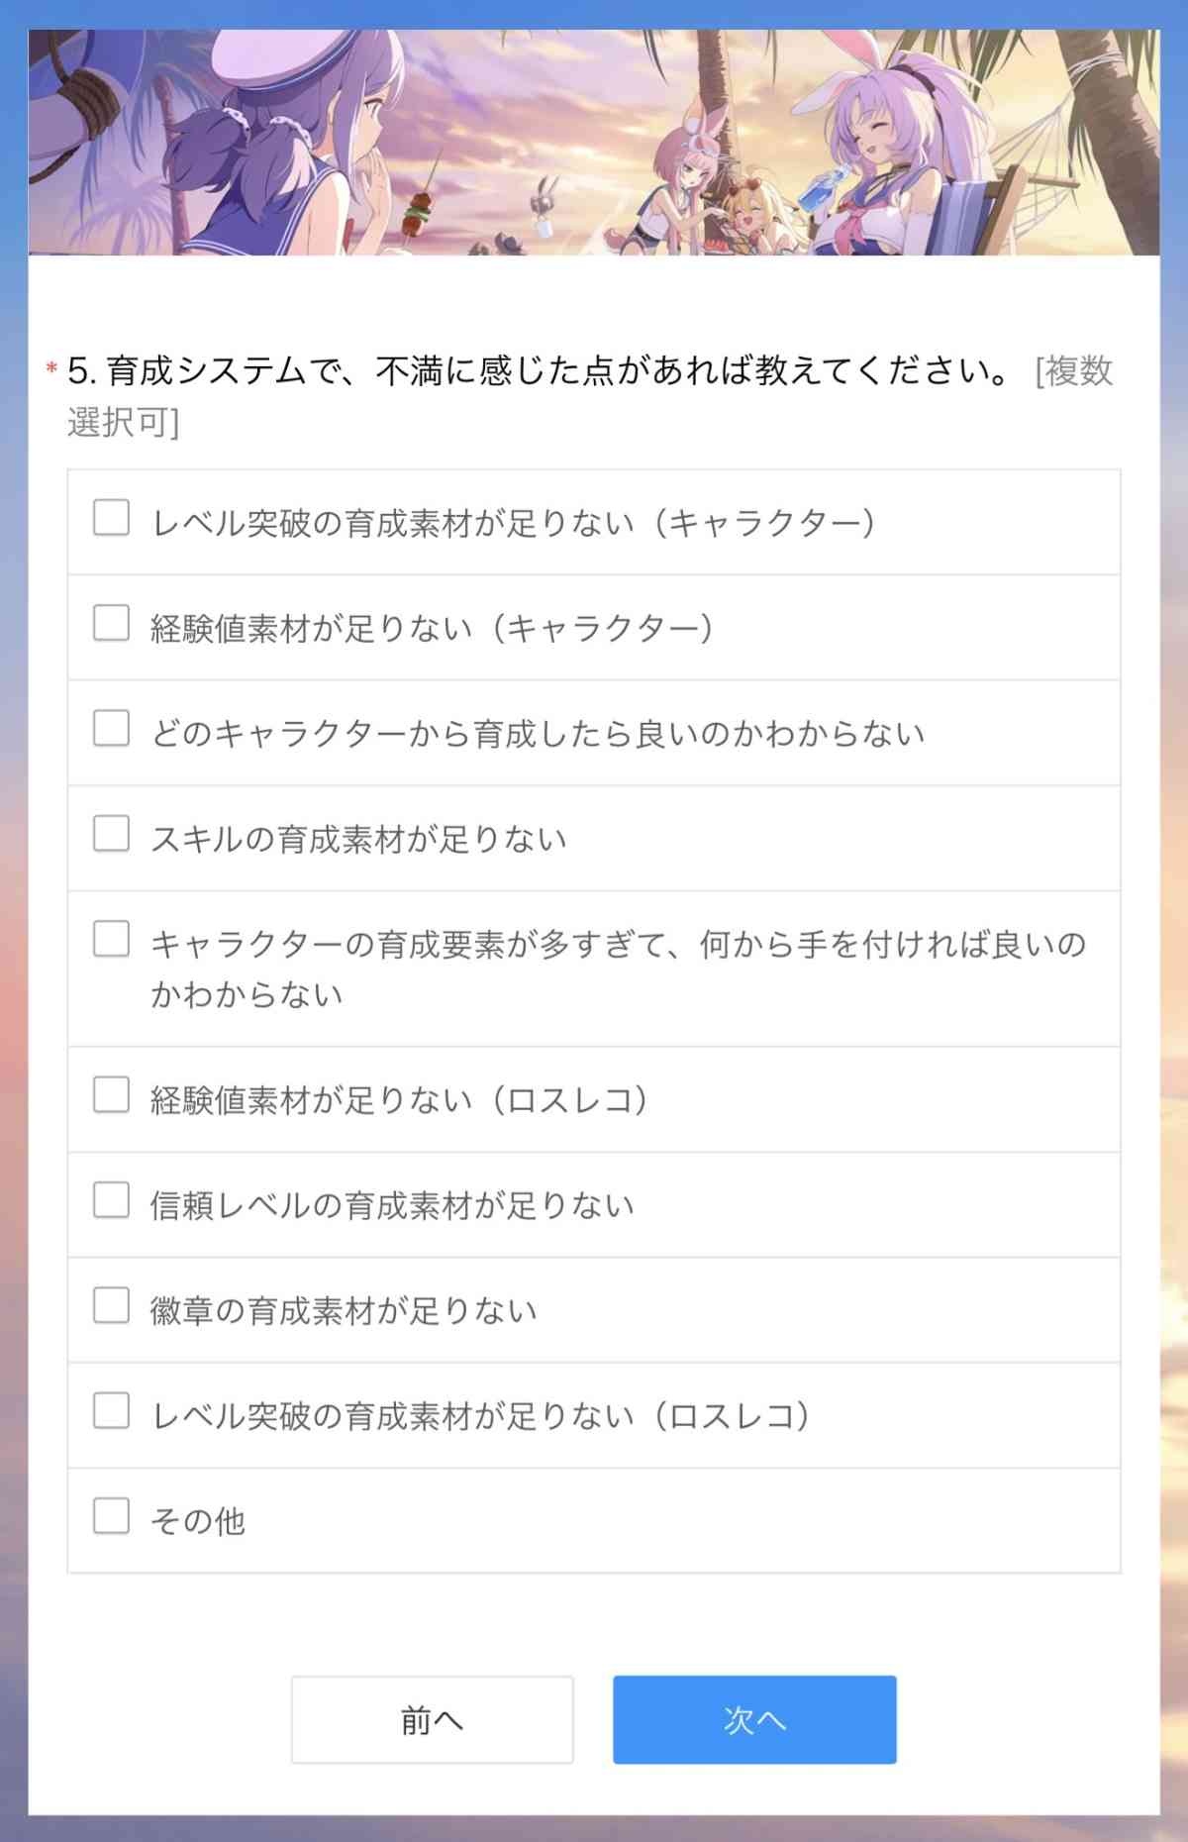Click the survey banner illustration
The height and width of the screenshot is (1842, 1188).
[594, 143]
